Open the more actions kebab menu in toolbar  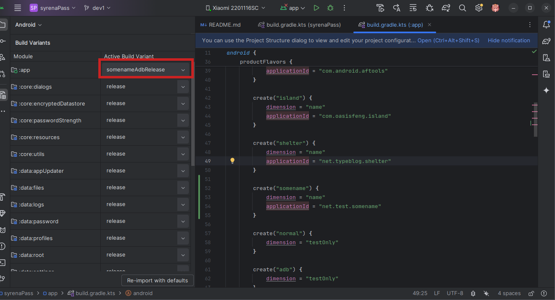pos(344,8)
